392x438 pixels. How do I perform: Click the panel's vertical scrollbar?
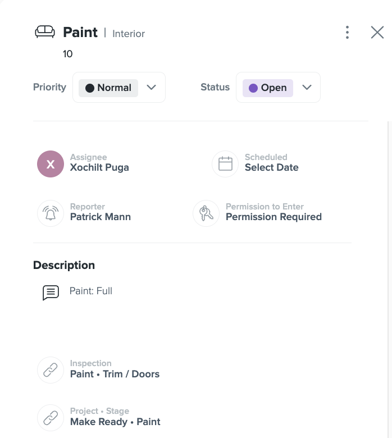(x=388, y=279)
